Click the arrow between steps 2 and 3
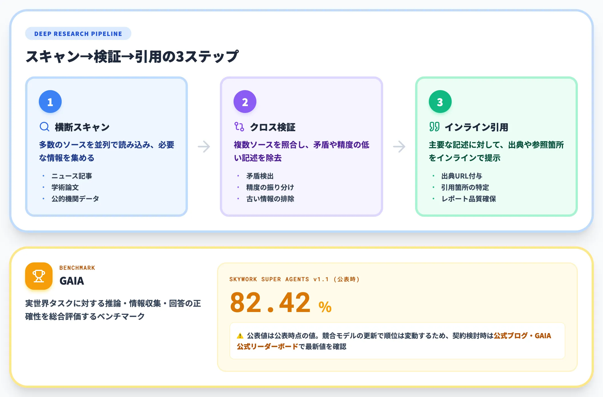Screen dimensions: 603x397 tap(399, 147)
